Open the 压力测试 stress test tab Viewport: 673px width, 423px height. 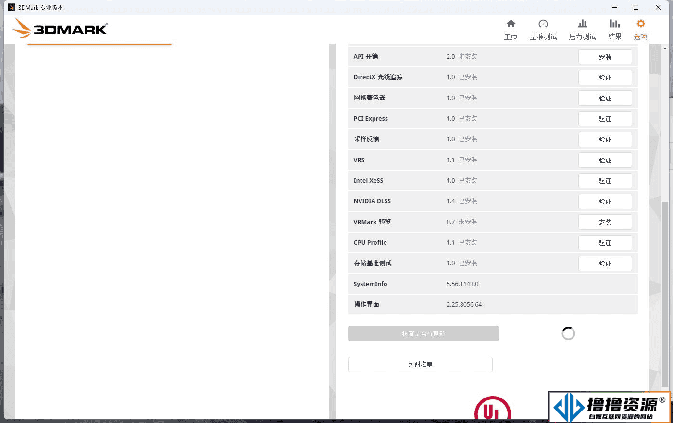coord(582,30)
